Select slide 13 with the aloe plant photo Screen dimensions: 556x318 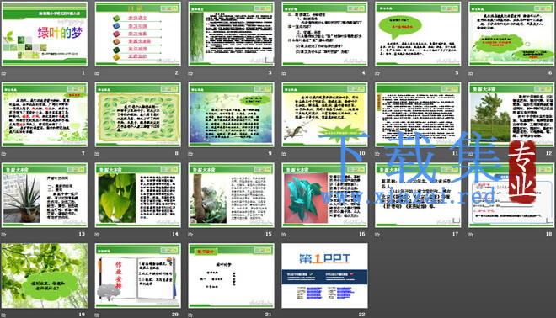coord(45,195)
